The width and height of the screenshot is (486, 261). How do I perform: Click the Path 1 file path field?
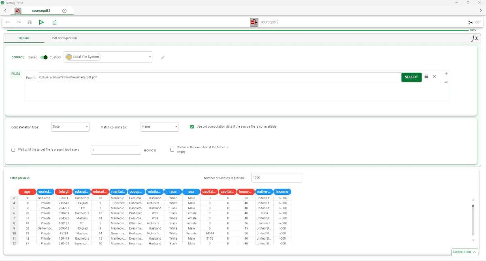point(220,77)
